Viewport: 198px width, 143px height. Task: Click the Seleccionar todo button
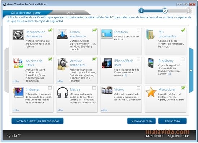pyautogui.click(x=141, y=121)
